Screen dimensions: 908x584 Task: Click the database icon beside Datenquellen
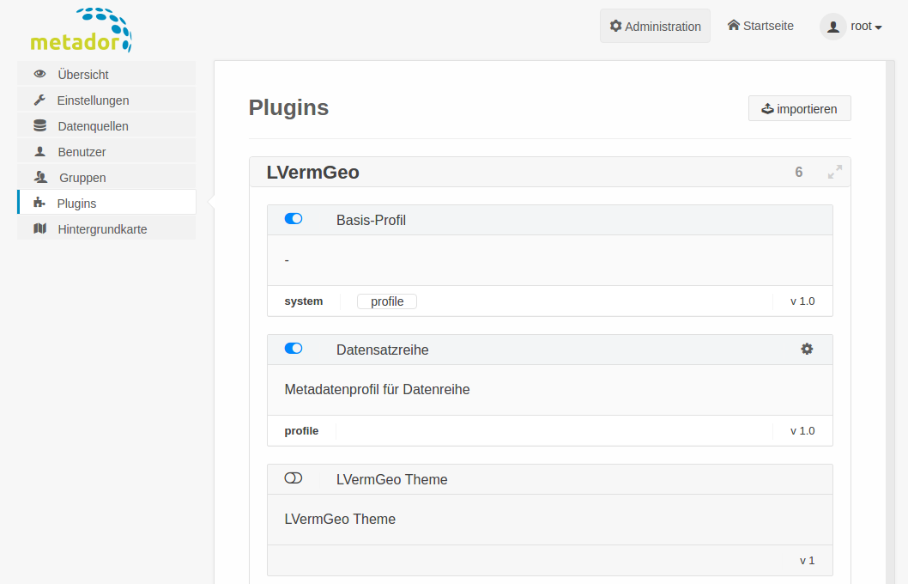click(40, 125)
